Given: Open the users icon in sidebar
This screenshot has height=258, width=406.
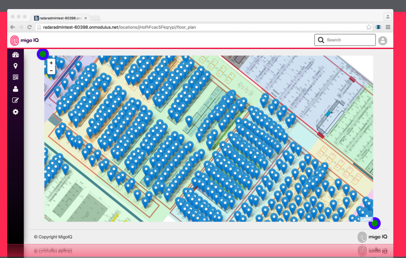Looking at the screenshot, I should 15,89.
